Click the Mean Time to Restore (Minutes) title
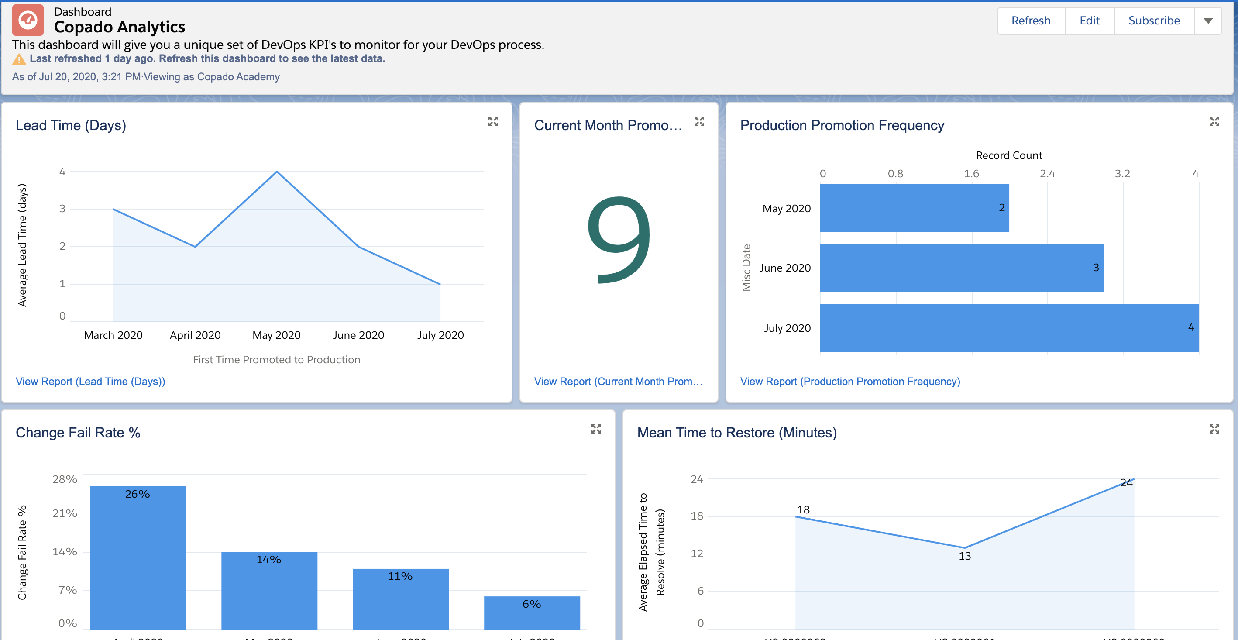1238x640 pixels. pos(737,433)
